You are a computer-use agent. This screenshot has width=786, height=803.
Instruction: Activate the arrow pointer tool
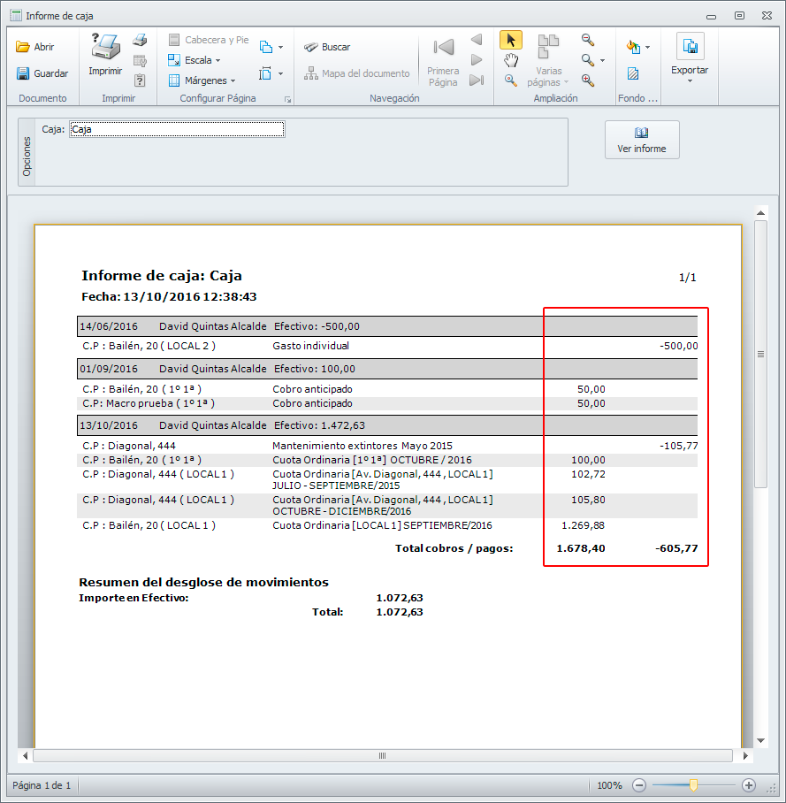point(510,40)
